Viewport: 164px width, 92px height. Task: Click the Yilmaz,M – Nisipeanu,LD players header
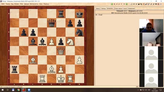pyautogui.click(x=129, y=11)
